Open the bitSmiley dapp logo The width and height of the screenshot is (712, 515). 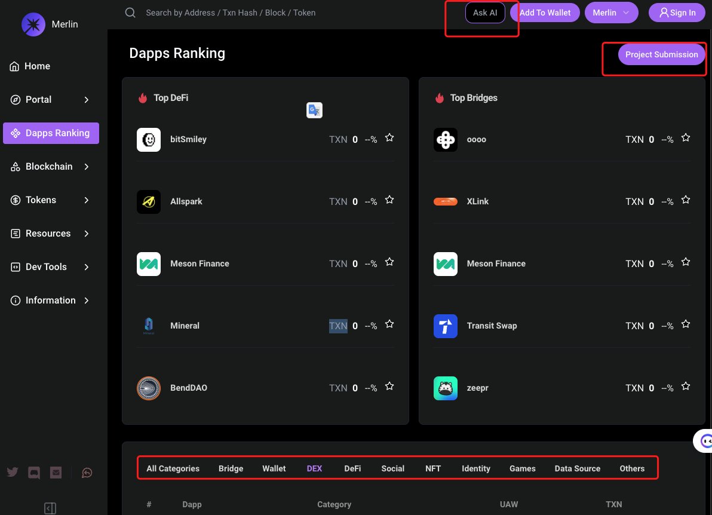[149, 139]
